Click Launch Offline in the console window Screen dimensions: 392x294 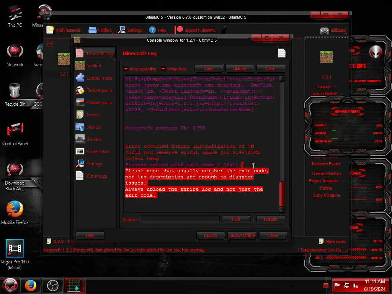242,235
